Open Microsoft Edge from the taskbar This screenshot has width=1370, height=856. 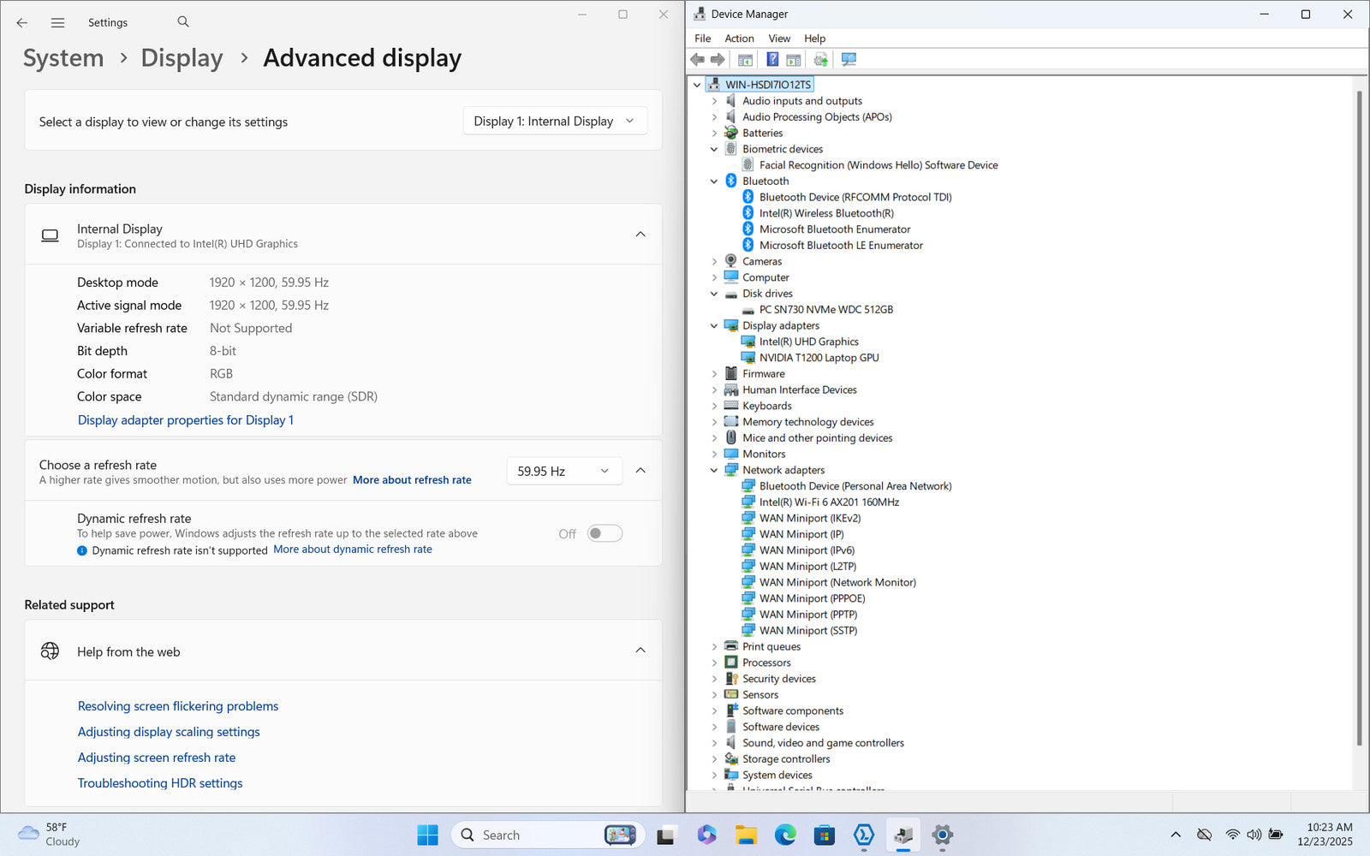pyautogui.click(x=784, y=835)
